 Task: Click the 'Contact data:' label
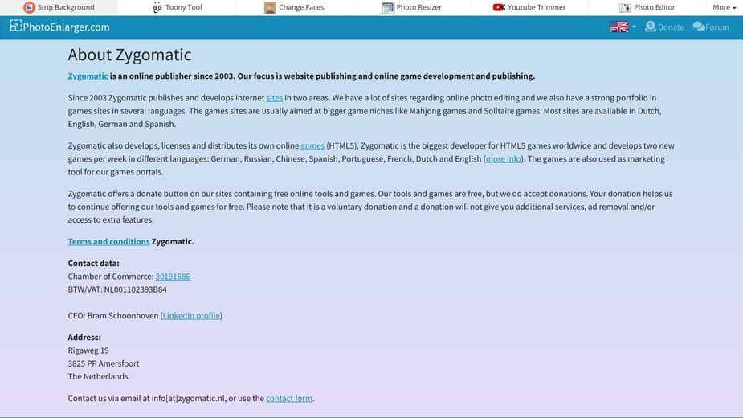(93, 264)
